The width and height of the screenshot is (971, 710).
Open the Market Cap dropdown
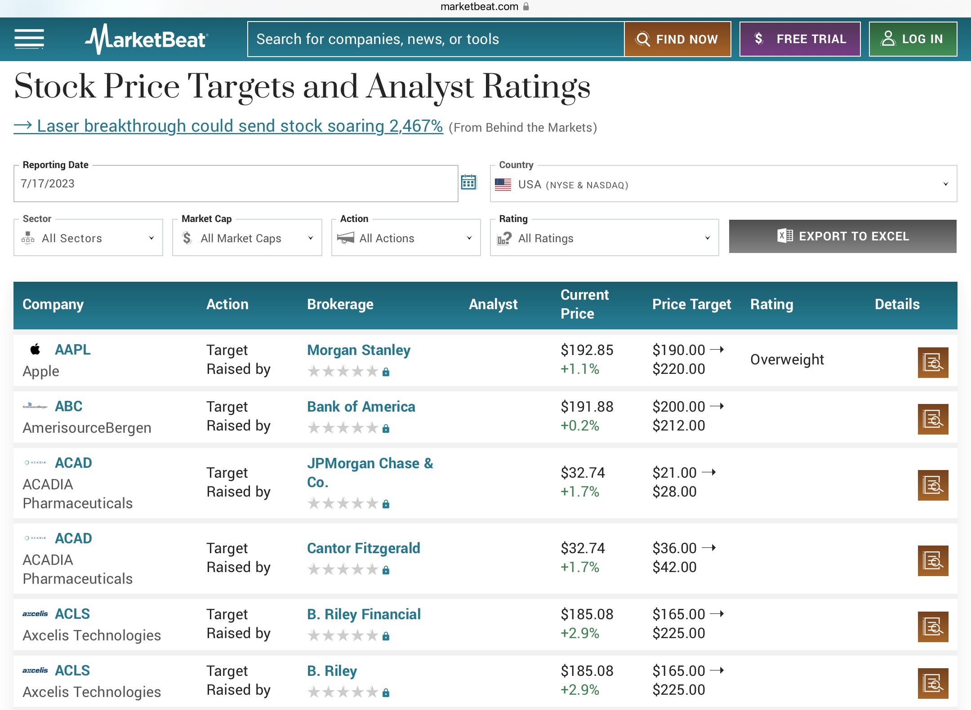pos(246,238)
